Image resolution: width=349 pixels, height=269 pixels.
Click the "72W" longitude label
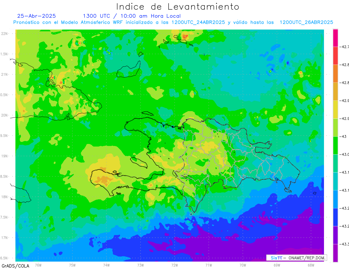[174, 265]
